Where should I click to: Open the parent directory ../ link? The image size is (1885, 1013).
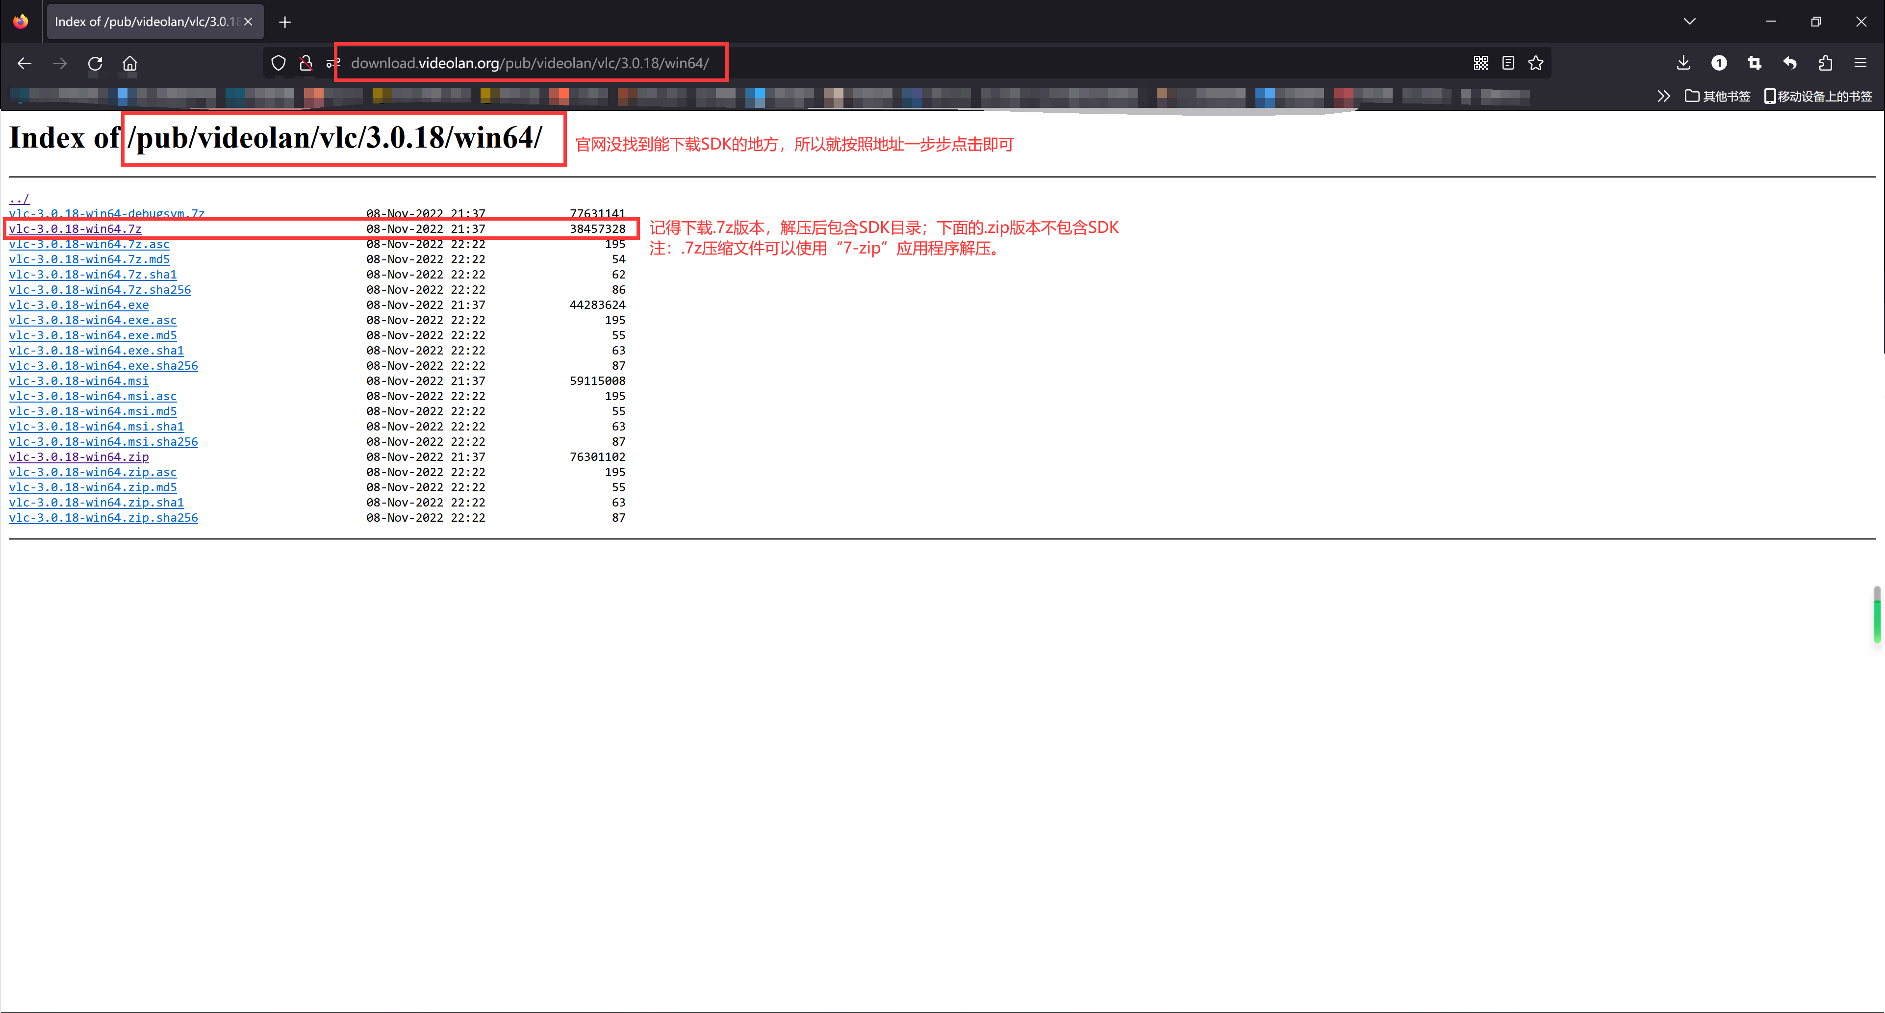[19, 199]
